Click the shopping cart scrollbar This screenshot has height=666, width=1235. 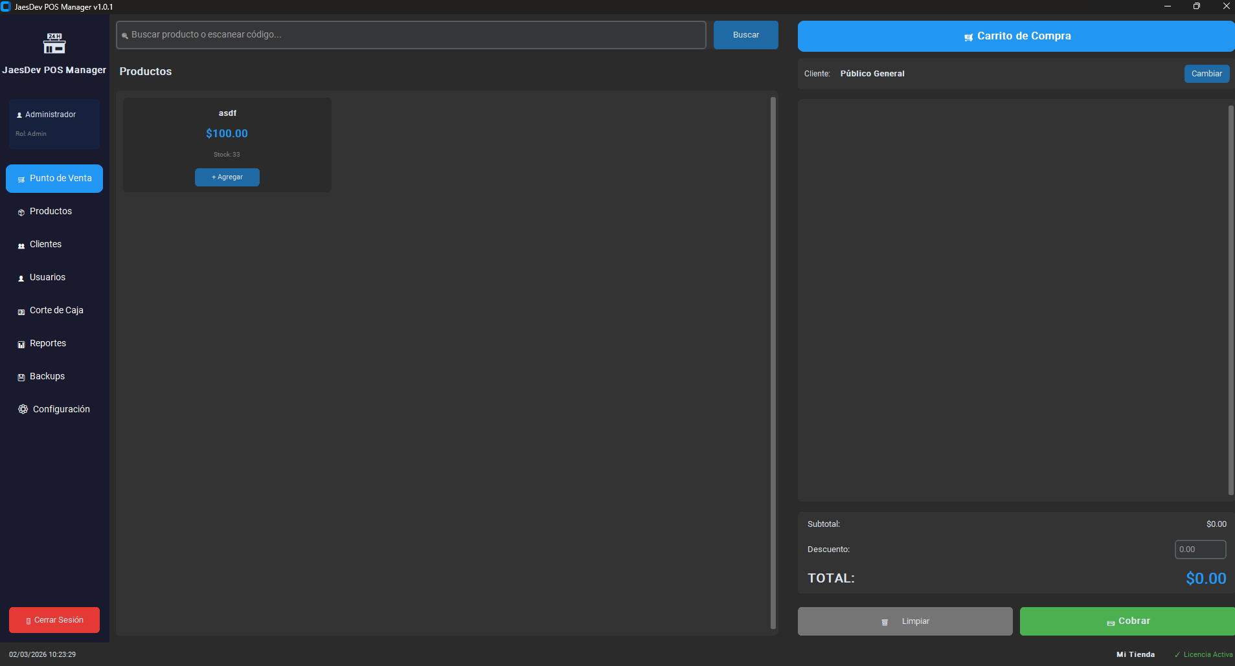tap(1231, 300)
